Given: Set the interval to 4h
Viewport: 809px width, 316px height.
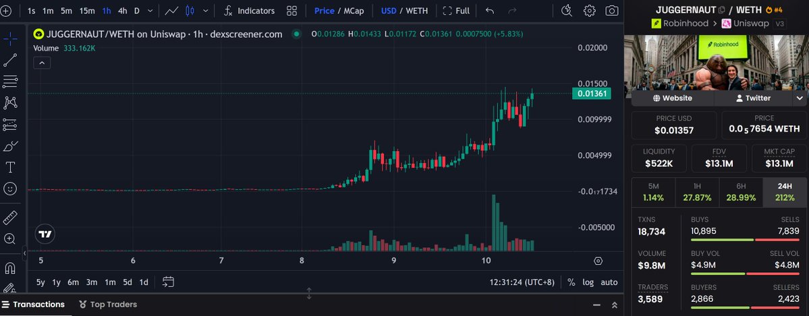Looking at the screenshot, I should tap(122, 11).
